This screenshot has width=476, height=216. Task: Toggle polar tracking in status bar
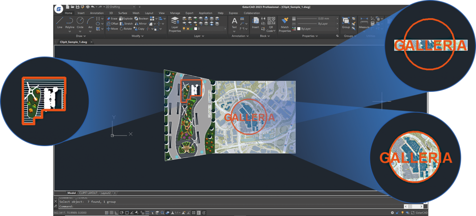click(122, 213)
